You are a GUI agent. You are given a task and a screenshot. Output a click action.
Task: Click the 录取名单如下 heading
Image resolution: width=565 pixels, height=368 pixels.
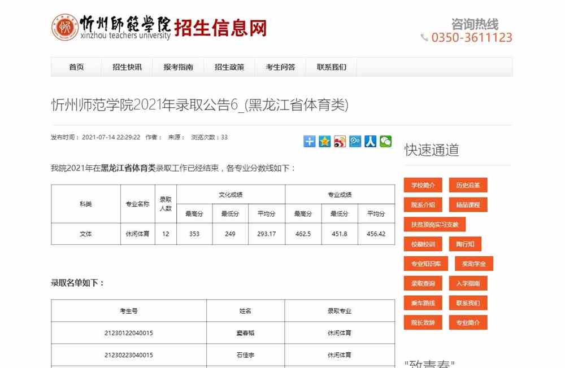pyautogui.click(x=77, y=283)
